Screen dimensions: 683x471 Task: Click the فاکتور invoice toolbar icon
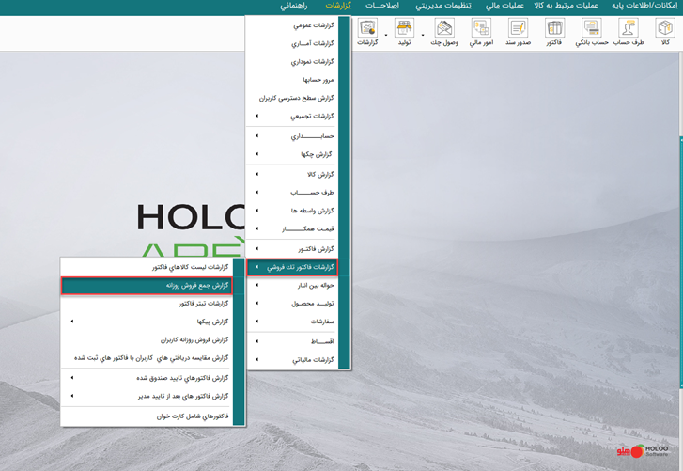click(554, 32)
